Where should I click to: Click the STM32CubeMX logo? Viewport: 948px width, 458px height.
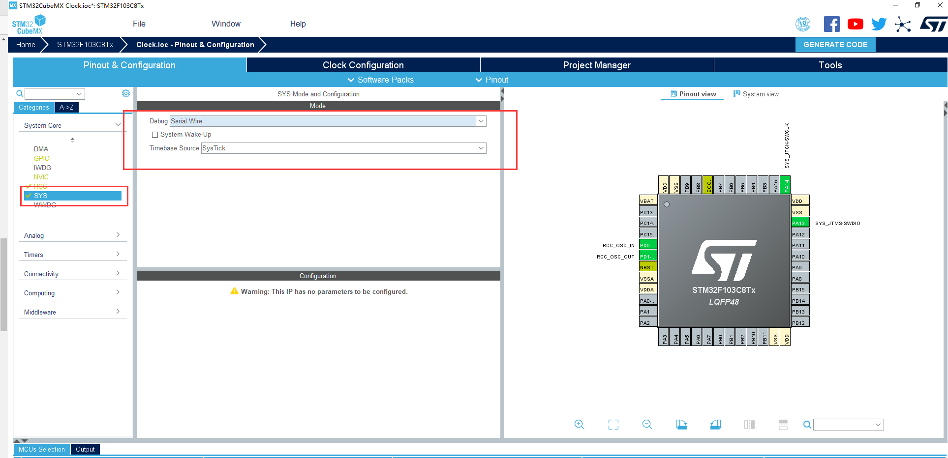click(29, 25)
